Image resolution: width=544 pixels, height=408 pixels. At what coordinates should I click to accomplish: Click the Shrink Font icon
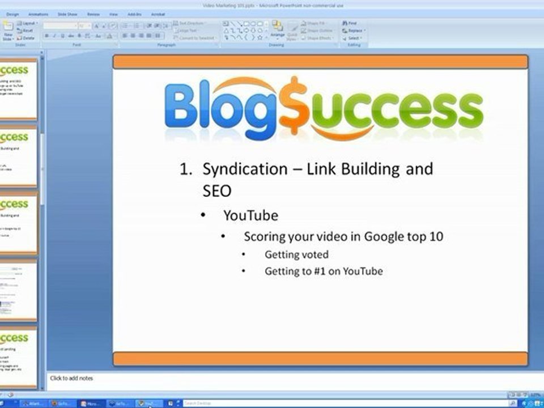(104, 26)
